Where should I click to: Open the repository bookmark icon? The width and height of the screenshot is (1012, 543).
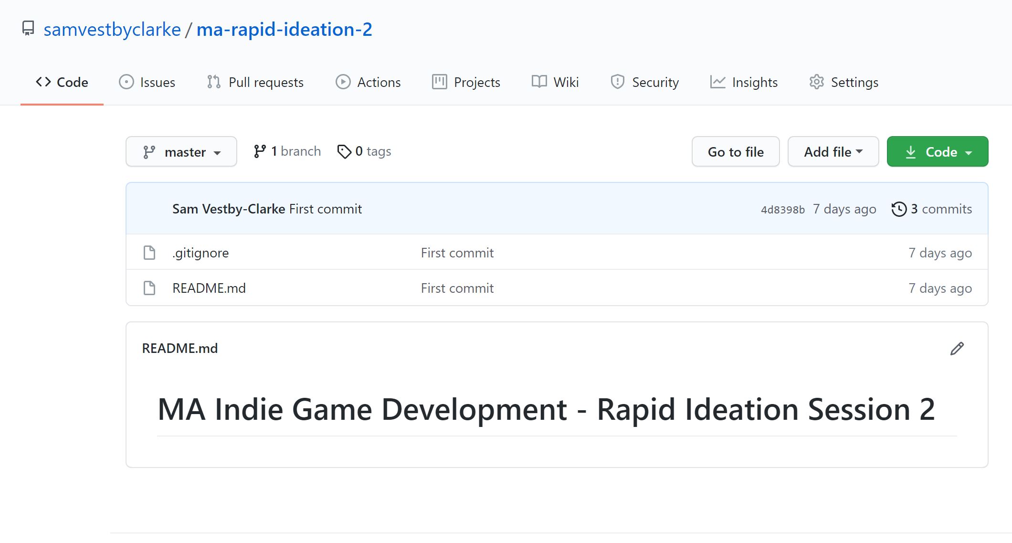pos(28,29)
